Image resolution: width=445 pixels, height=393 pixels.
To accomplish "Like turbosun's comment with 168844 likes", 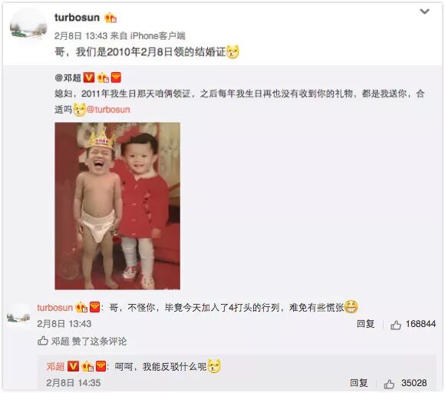I will 414,324.
